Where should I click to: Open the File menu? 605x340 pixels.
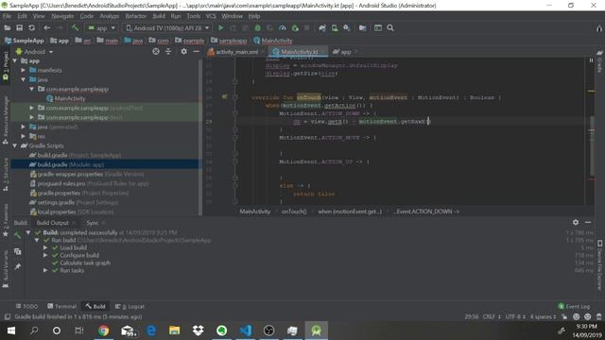coord(7,16)
